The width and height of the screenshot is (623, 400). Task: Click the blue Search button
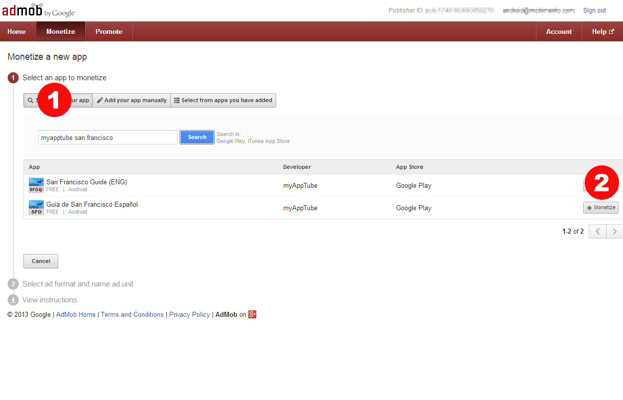pyautogui.click(x=197, y=137)
